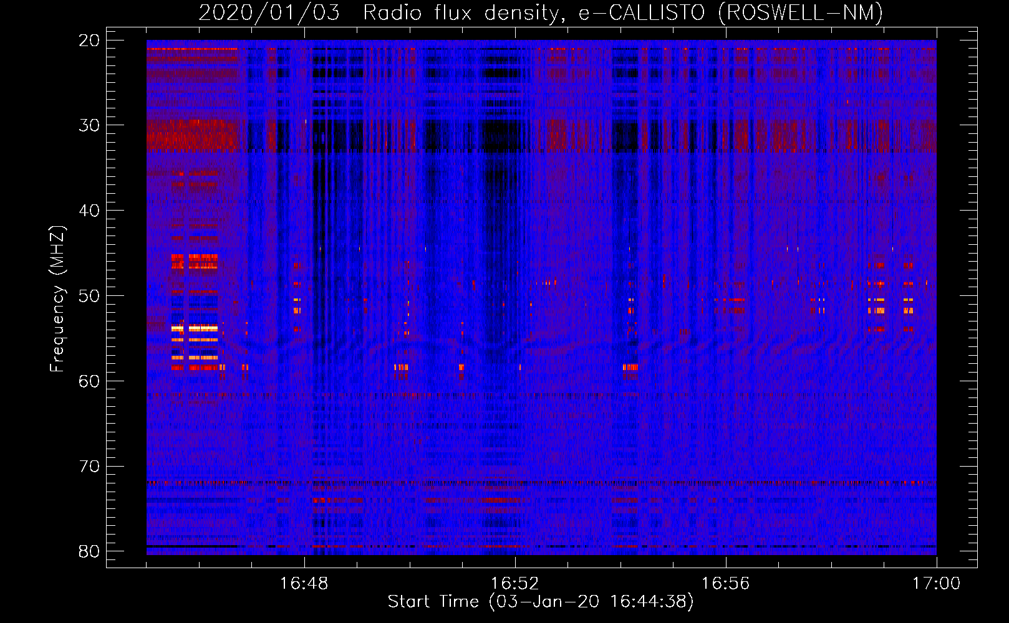Image resolution: width=1009 pixels, height=623 pixels.
Task: Click the 20 MHz frequency tick label
Action: point(89,40)
